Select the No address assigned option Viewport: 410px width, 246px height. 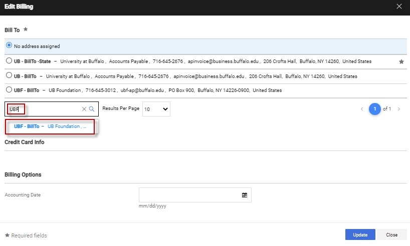(x=9, y=45)
